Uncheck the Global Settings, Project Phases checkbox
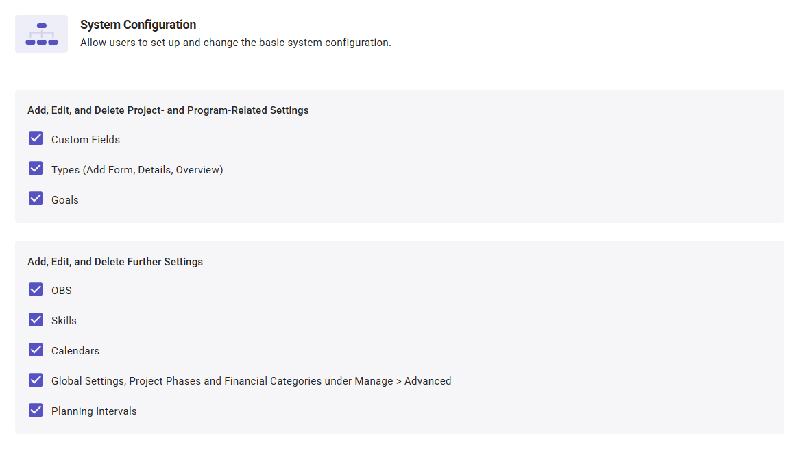Screen dimensions: 800x449 36,380
